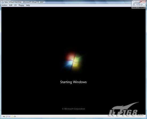Open the Edit menu
This screenshot has height=119, width=147.
click(x=11, y=5)
